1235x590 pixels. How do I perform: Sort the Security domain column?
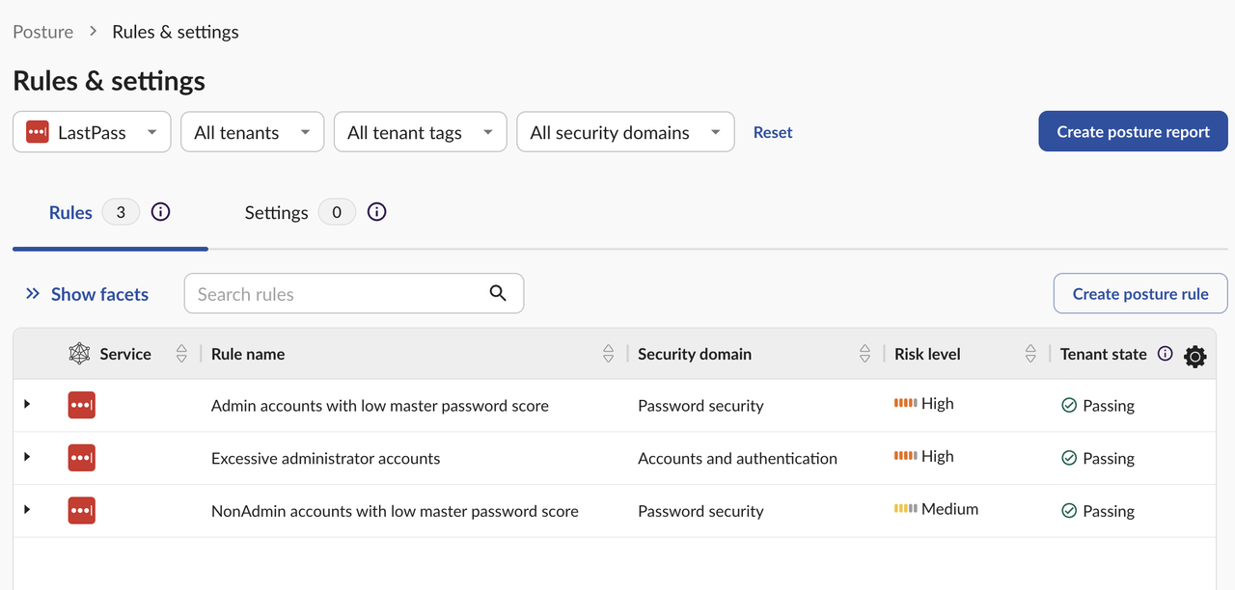click(x=864, y=354)
